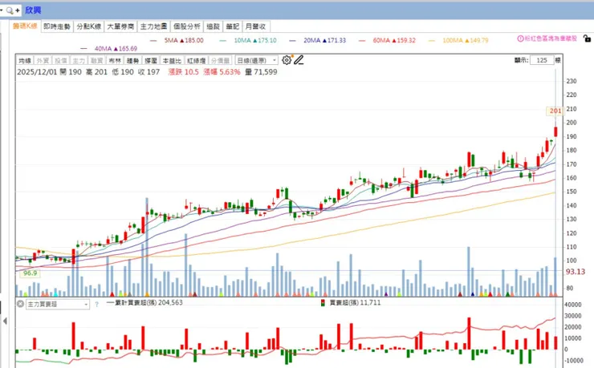Image resolution: width=594 pixels, height=368 pixels.
Task: Toggle the 投信 overlay button
Action: pos(61,60)
